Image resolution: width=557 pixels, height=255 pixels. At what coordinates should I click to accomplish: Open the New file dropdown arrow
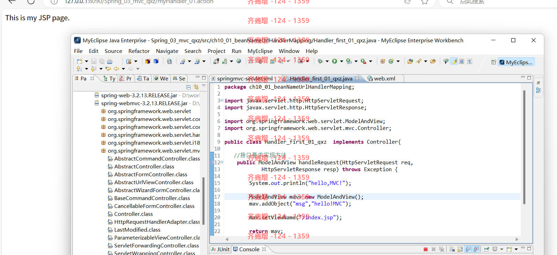pyautogui.click(x=86, y=62)
